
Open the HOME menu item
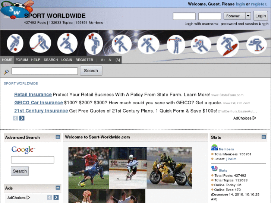7,60
